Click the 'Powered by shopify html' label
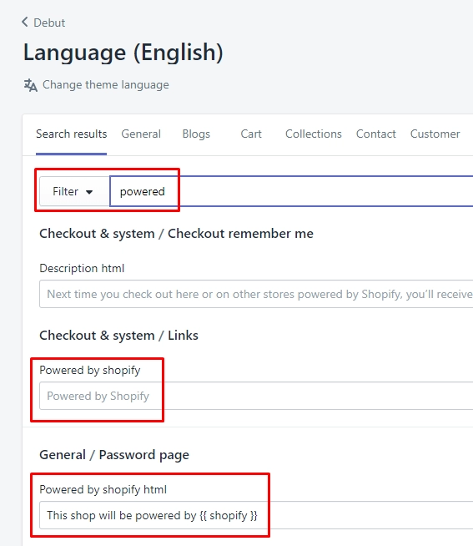 (103, 489)
